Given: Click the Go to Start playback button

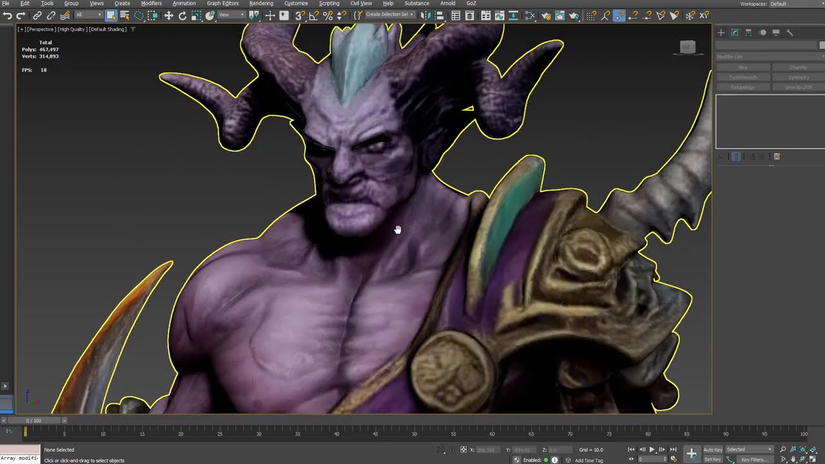Looking at the screenshot, I should tap(631, 449).
